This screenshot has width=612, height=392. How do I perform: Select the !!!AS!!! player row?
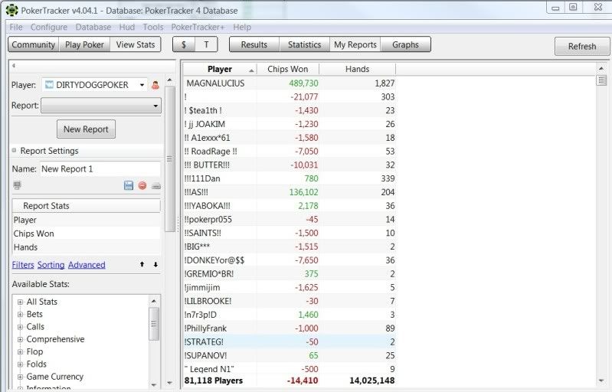point(290,192)
